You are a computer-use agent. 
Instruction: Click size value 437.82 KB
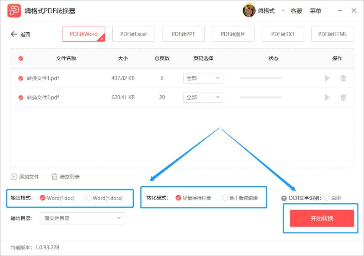[123, 78]
